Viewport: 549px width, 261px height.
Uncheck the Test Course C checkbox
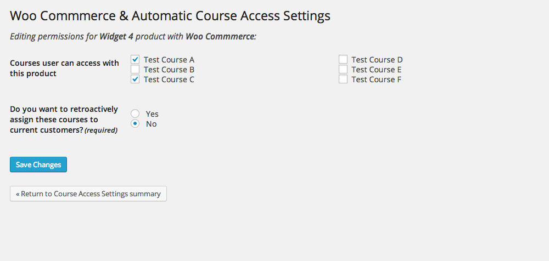coord(135,80)
